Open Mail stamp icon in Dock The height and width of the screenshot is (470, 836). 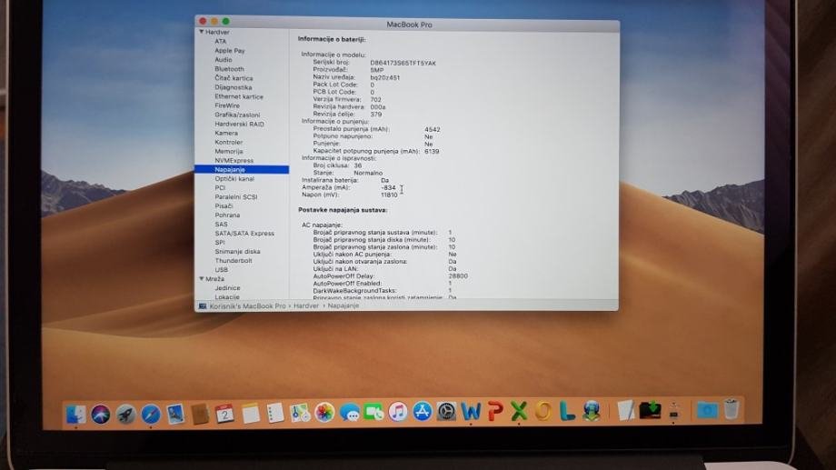(175, 414)
